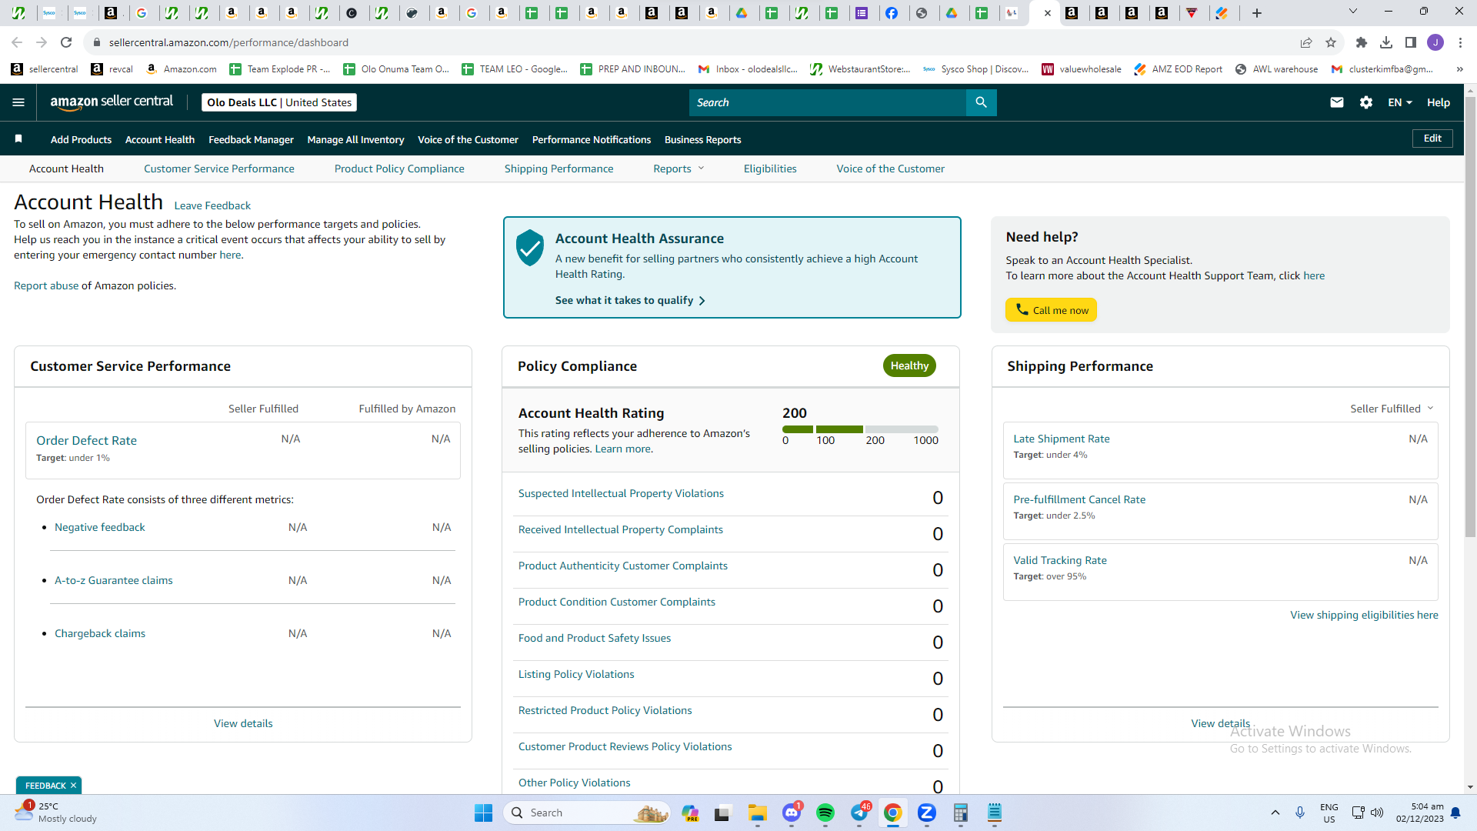The image size is (1477, 831).
Task: Reload the page with the refresh icon
Action: 66,42
